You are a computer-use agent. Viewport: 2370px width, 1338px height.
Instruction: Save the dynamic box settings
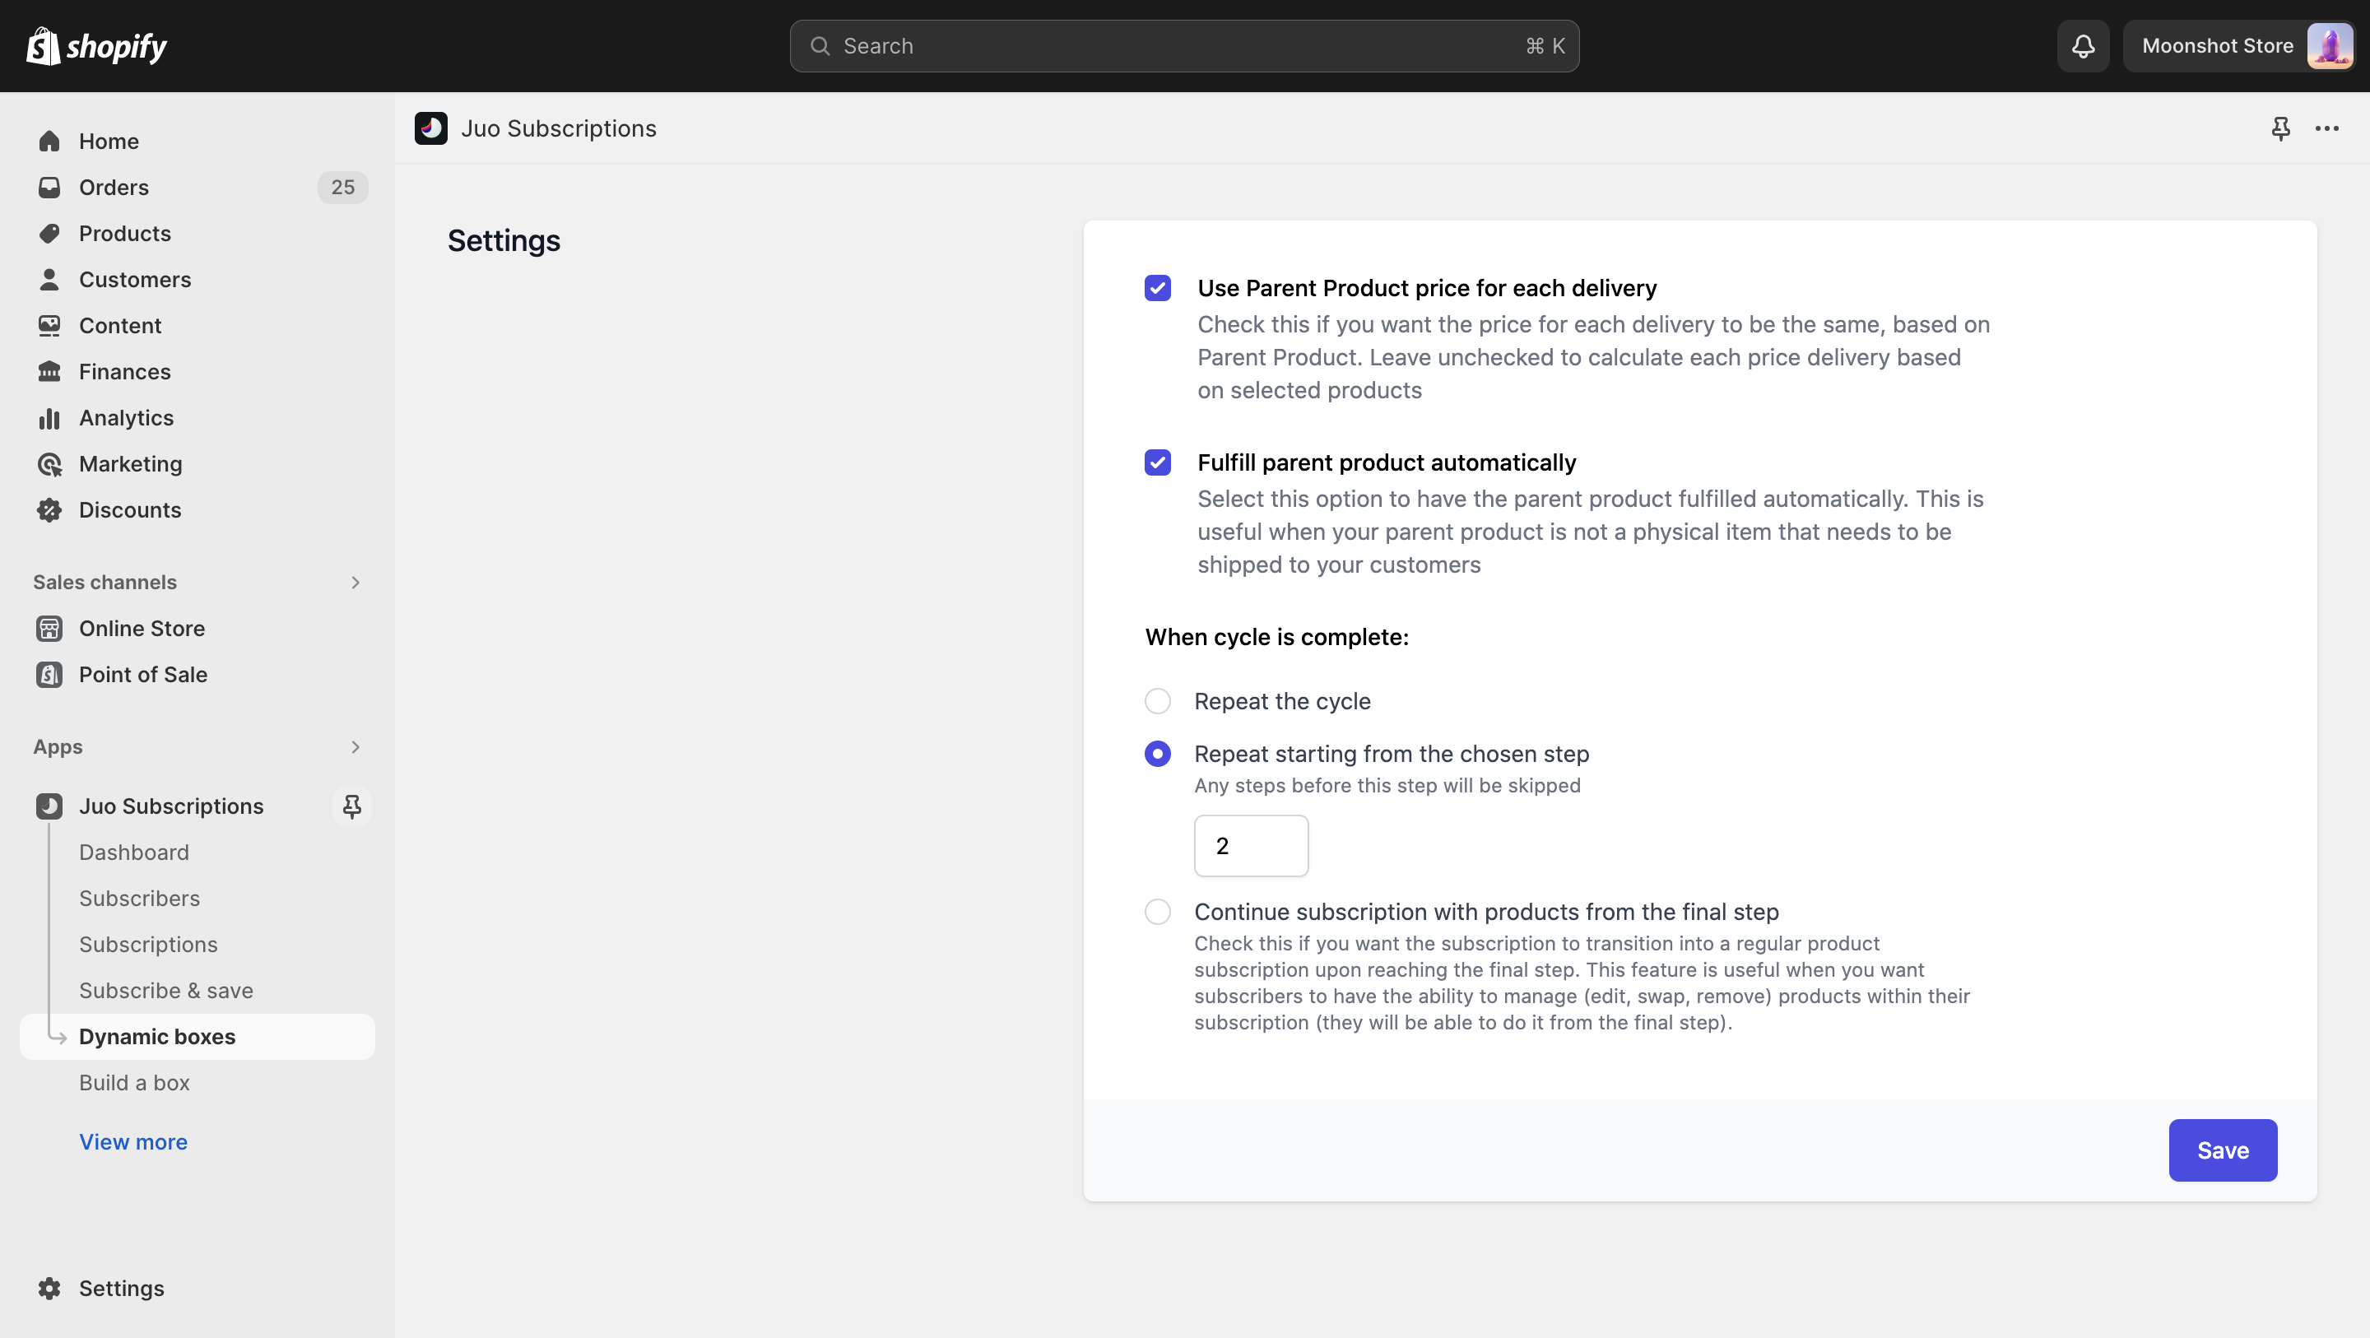[x=2223, y=1150]
